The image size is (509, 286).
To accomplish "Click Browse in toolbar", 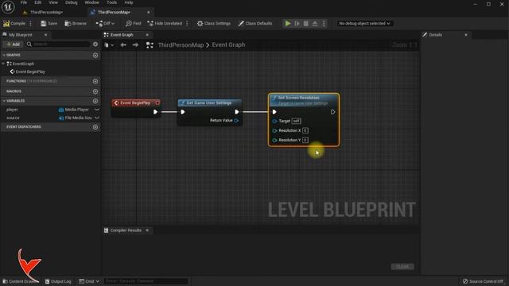I will [x=76, y=23].
